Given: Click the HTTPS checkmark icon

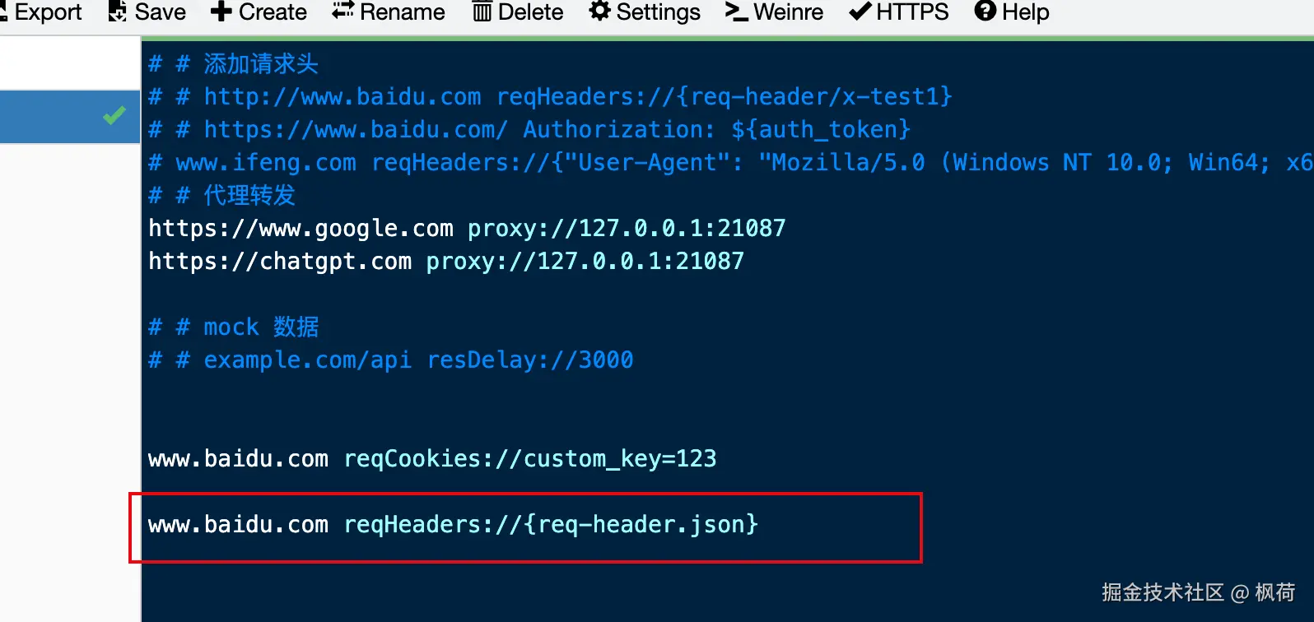Looking at the screenshot, I should (860, 12).
